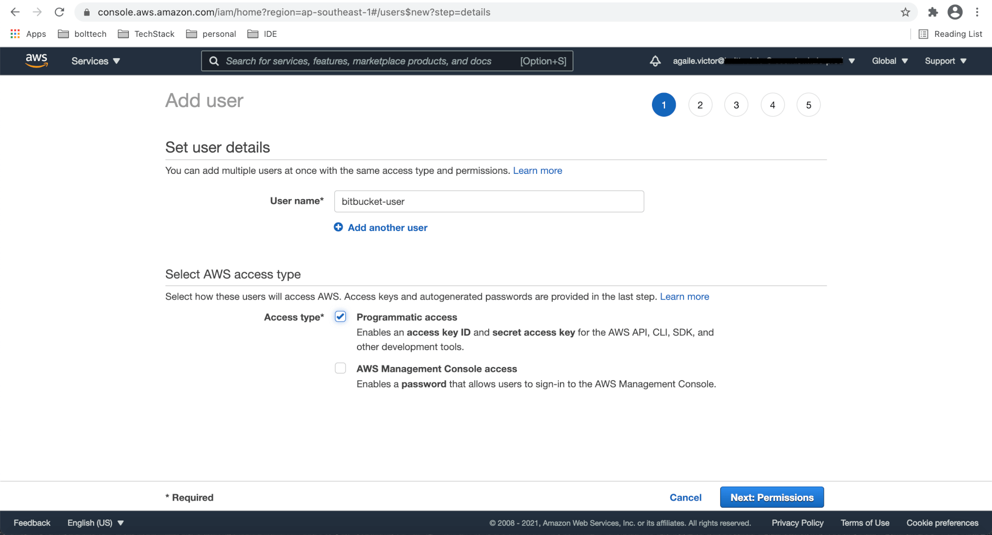Enable AWS Management Console access checkbox
992x535 pixels.
341,368
